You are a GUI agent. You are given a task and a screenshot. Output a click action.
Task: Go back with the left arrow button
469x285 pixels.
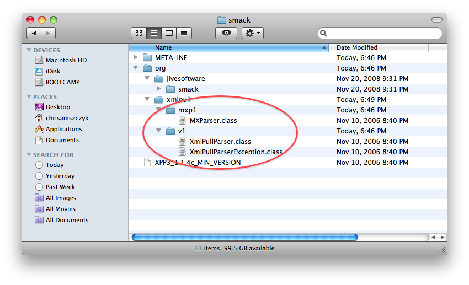tap(34, 33)
